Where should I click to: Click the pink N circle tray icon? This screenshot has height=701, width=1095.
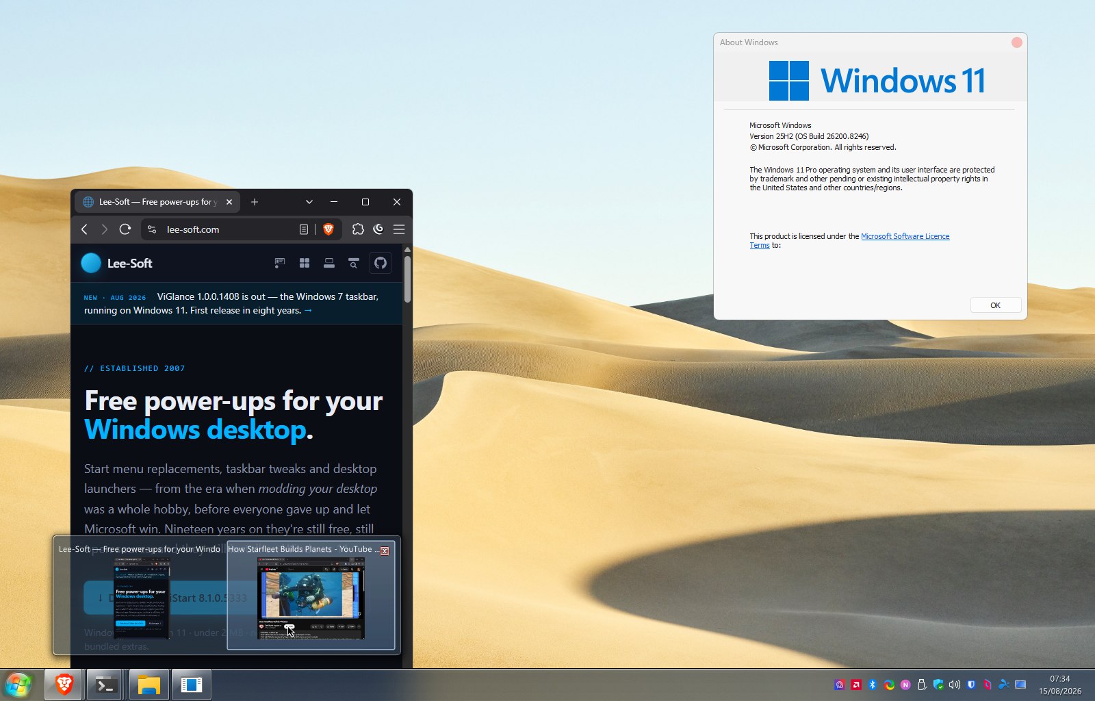click(x=905, y=685)
